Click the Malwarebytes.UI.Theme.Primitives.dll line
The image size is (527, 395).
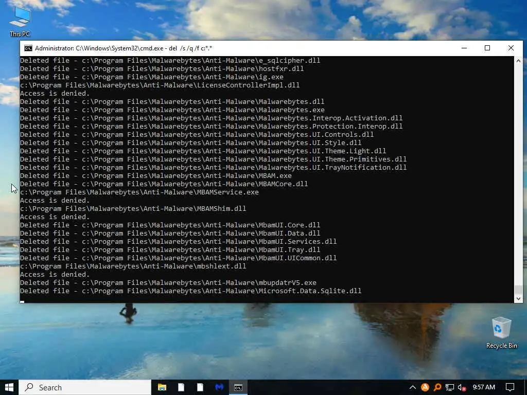point(214,159)
